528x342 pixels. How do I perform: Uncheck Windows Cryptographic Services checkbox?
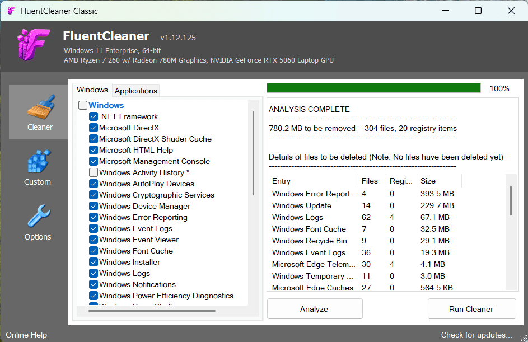coord(94,195)
